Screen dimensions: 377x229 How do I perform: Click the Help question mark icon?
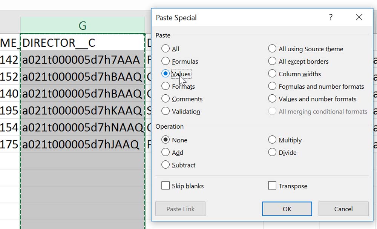click(x=331, y=17)
